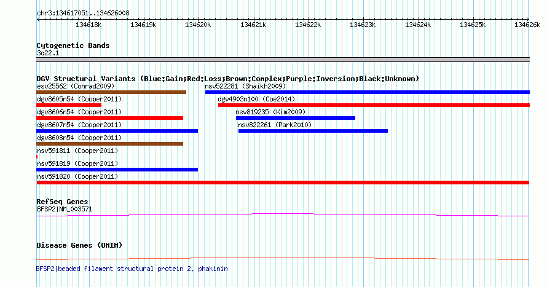Screen dimensions: 547x287
Task: Click the Disease Genes (OMIM) heading
Action: coord(79,245)
